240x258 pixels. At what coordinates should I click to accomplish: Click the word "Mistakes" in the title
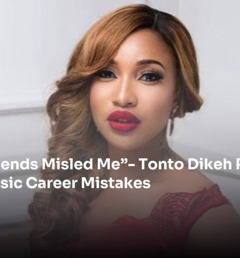116,183
